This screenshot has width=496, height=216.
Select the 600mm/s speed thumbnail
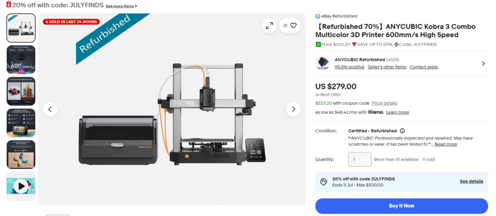(x=21, y=60)
